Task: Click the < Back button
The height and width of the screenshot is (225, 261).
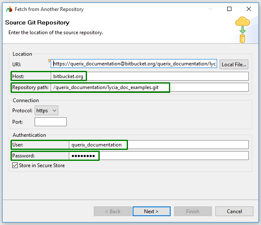Action: coord(112,211)
